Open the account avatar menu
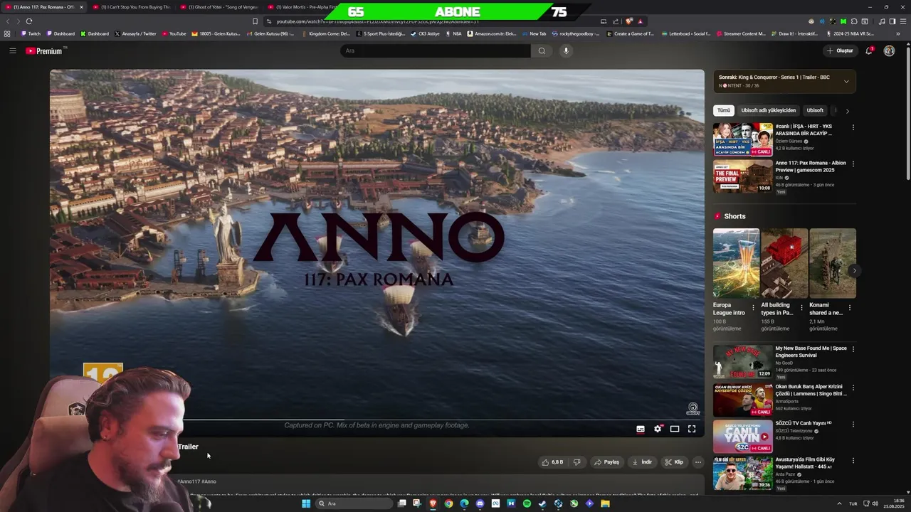 [889, 50]
